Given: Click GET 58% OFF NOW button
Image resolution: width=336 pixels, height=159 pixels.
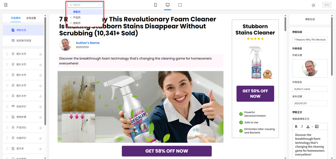Looking at the screenshot, I should click(x=167, y=151).
